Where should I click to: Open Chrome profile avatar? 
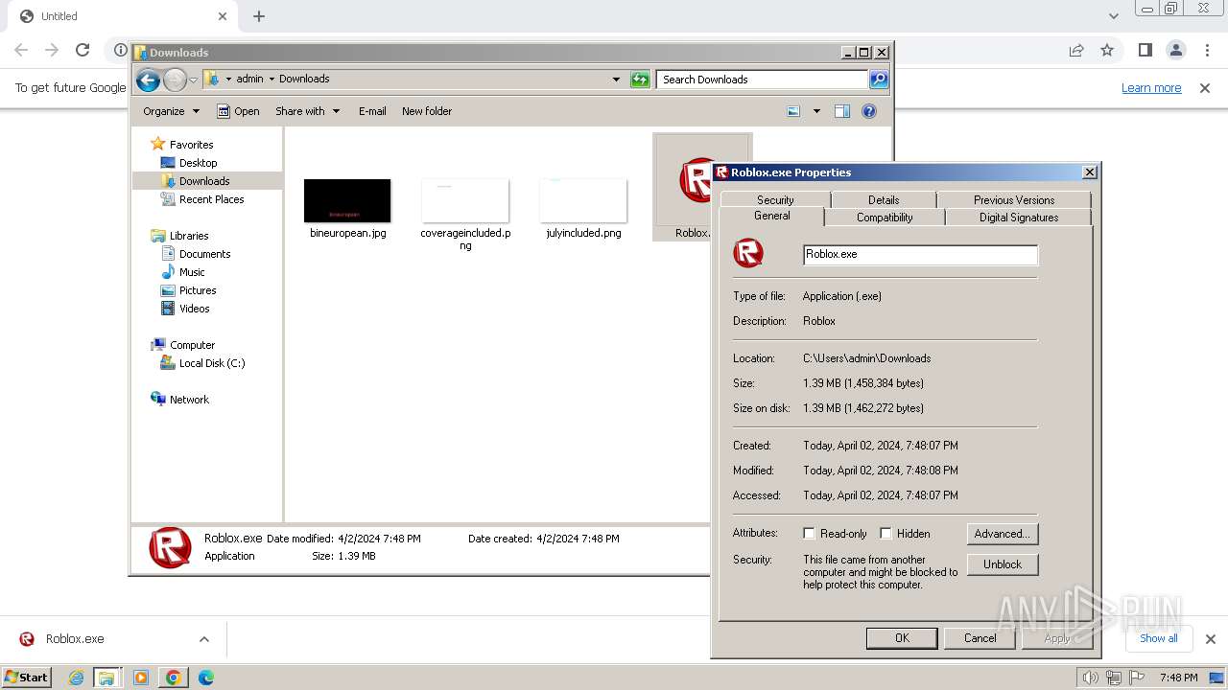(1175, 50)
